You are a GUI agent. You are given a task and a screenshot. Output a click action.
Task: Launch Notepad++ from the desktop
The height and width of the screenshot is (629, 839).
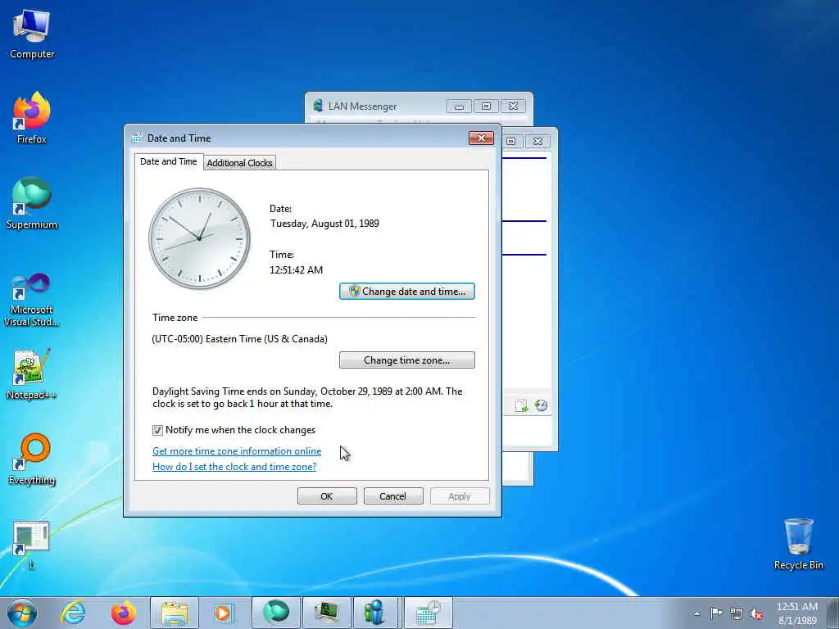(32, 373)
